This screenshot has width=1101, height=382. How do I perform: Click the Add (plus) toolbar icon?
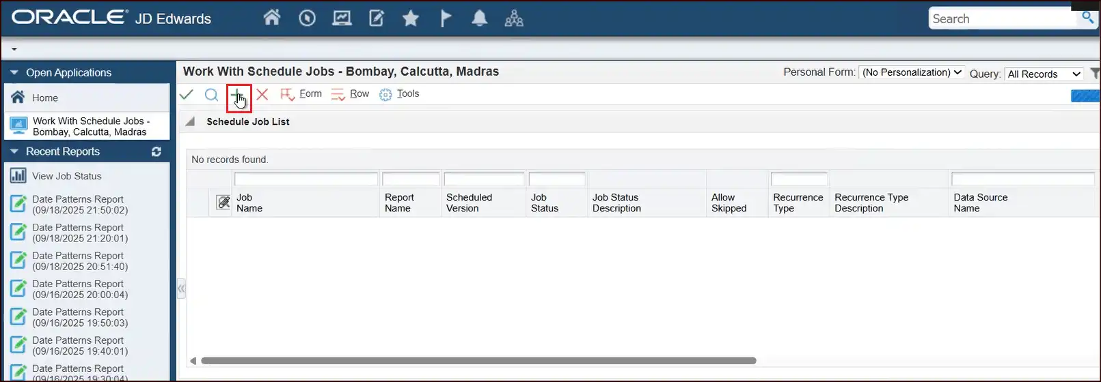click(x=237, y=95)
